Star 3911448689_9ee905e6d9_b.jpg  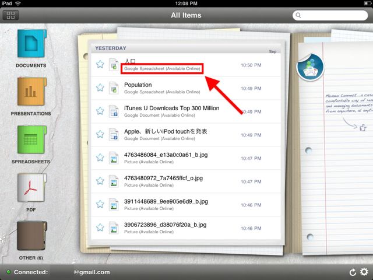[x=100, y=204]
